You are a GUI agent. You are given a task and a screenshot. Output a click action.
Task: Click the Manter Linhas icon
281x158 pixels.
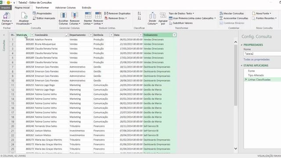(88, 16)
